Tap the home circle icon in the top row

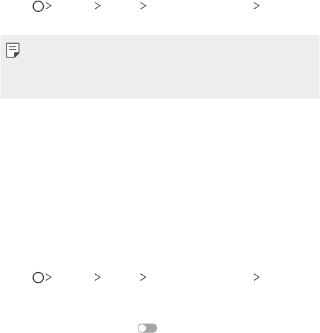pyautogui.click(x=38, y=6)
